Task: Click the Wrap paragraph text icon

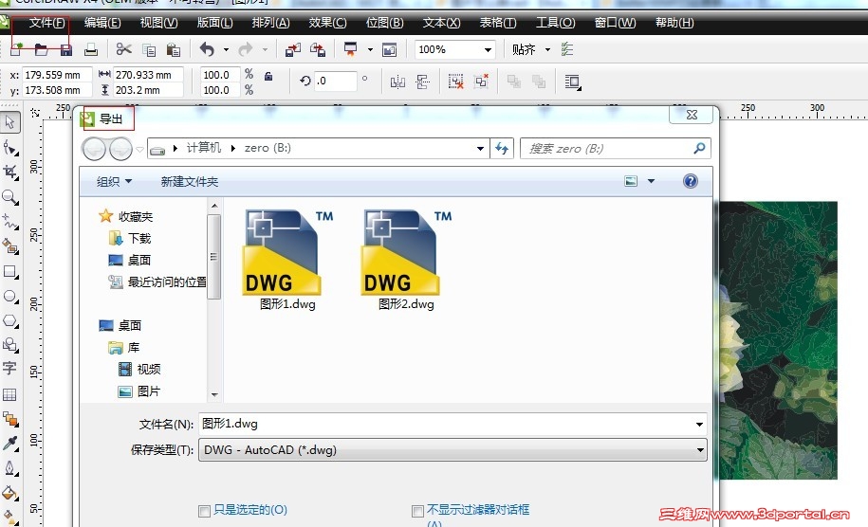Action: tap(572, 82)
